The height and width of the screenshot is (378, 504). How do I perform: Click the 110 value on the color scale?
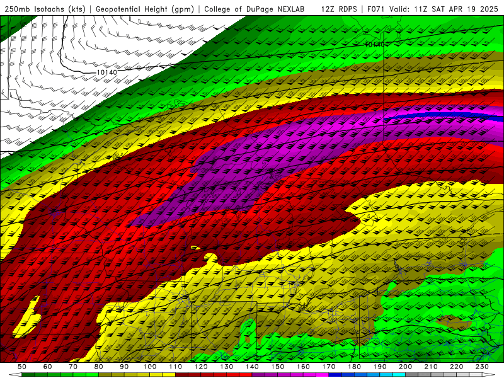[176, 367]
